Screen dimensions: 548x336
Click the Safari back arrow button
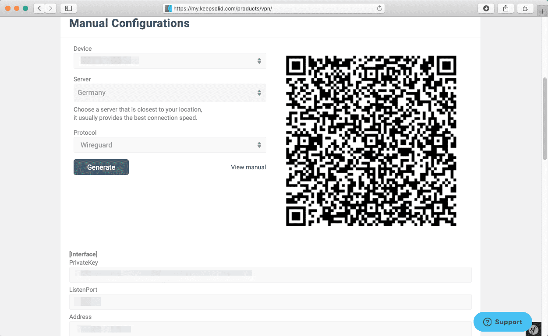pyautogui.click(x=39, y=8)
